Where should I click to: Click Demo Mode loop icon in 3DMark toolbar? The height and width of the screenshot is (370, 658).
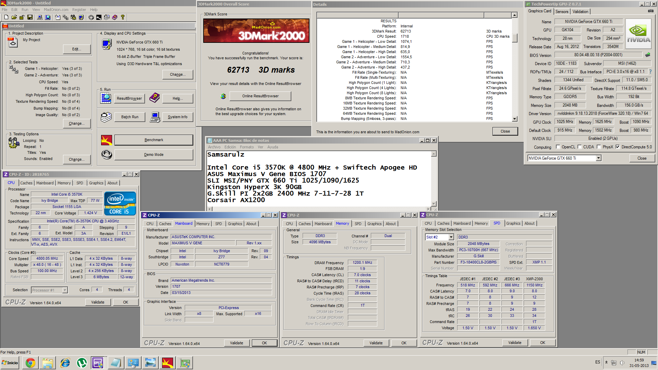(91, 17)
